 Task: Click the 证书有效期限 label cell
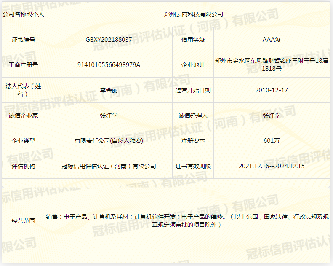(x=193, y=166)
